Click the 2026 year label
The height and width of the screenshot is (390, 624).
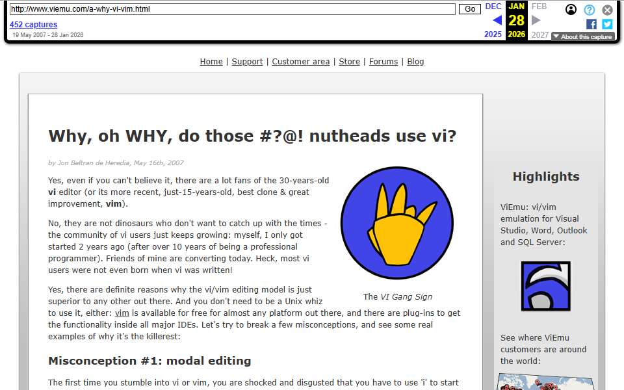[x=516, y=34]
